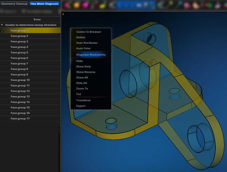
Task: Pick Transform from the context menu
Action: coord(83,100)
